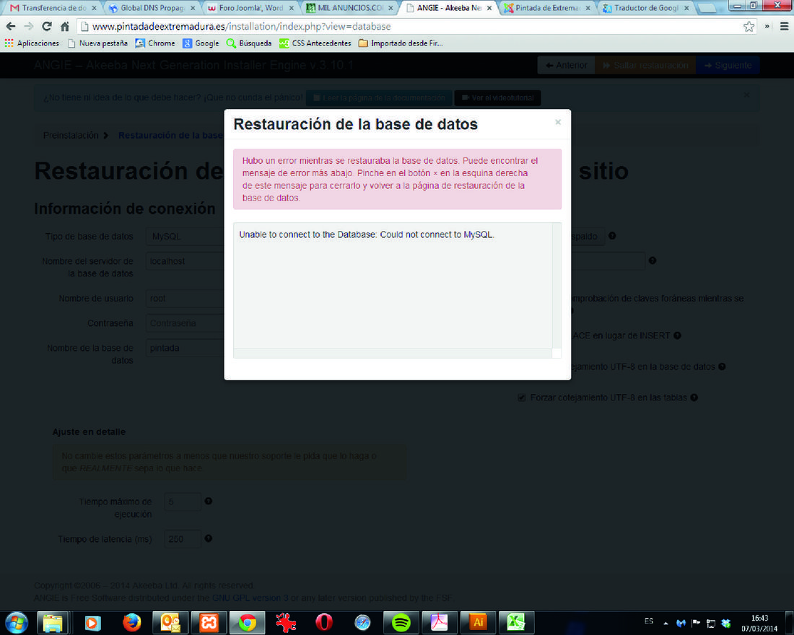Open the Chrome bookmark

pyautogui.click(x=155, y=43)
